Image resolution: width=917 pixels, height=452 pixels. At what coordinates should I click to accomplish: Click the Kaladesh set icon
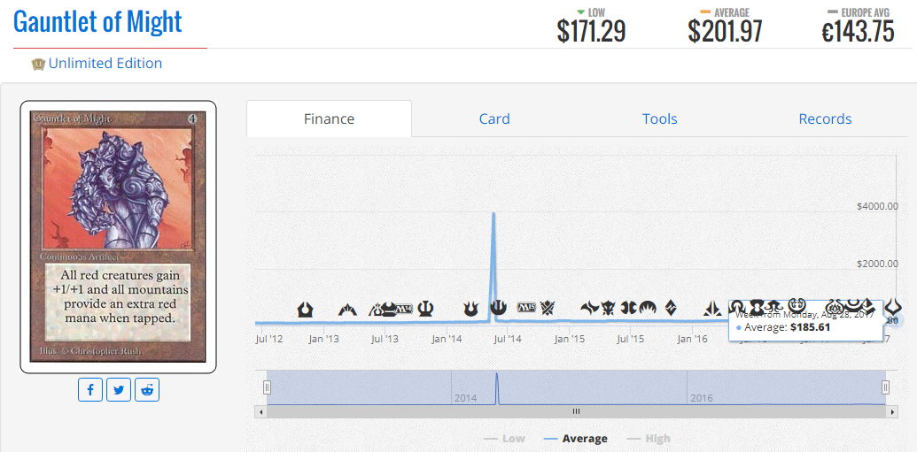(797, 306)
